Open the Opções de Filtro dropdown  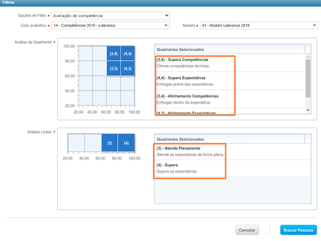(x=111, y=16)
